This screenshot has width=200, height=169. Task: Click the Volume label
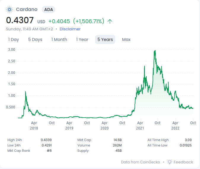click(x=84, y=145)
